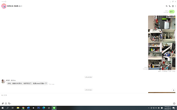This screenshot has height=110, width=177.
Task: Open Windows taskbar search
Action: pyautogui.click(x=8, y=108)
